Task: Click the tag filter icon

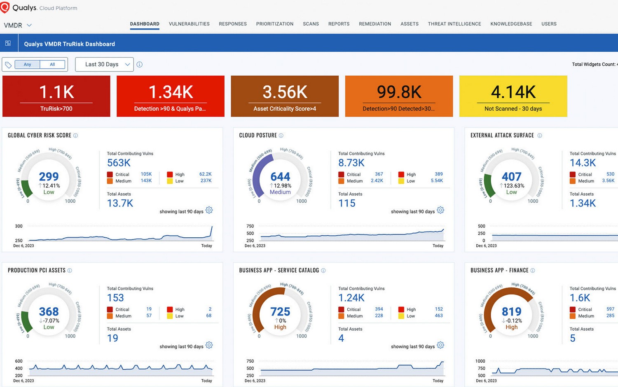Action: (8, 65)
